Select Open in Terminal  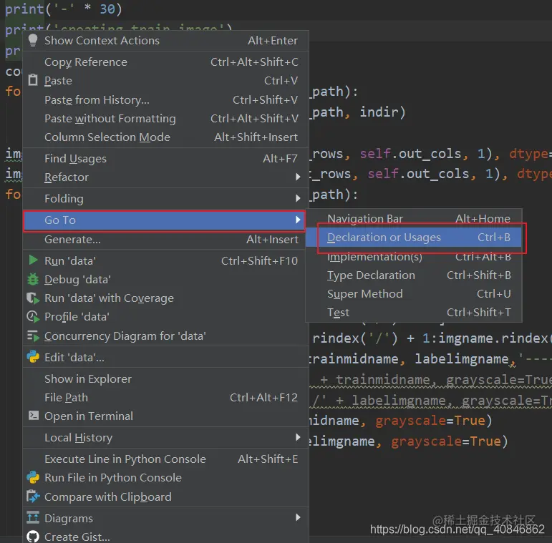point(166,416)
